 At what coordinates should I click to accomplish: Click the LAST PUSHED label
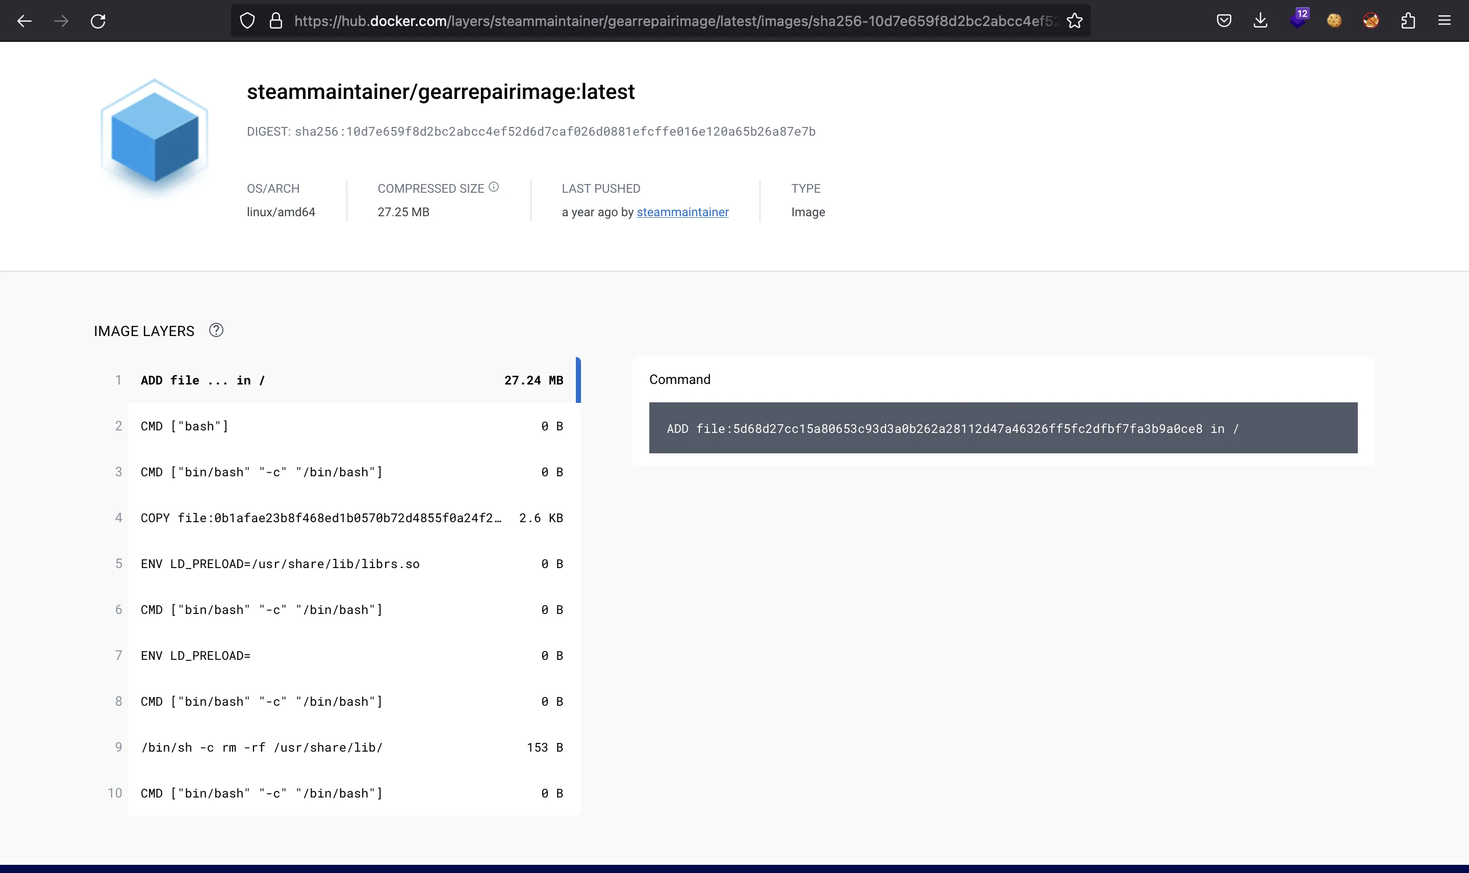[601, 188]
